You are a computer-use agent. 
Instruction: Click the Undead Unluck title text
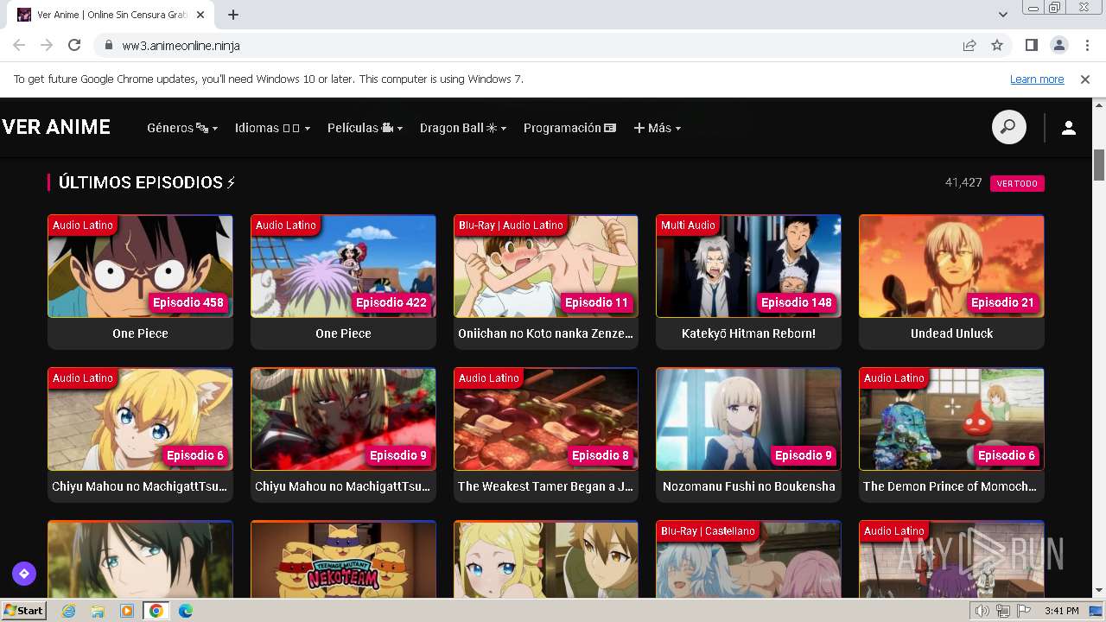[951, 333]
